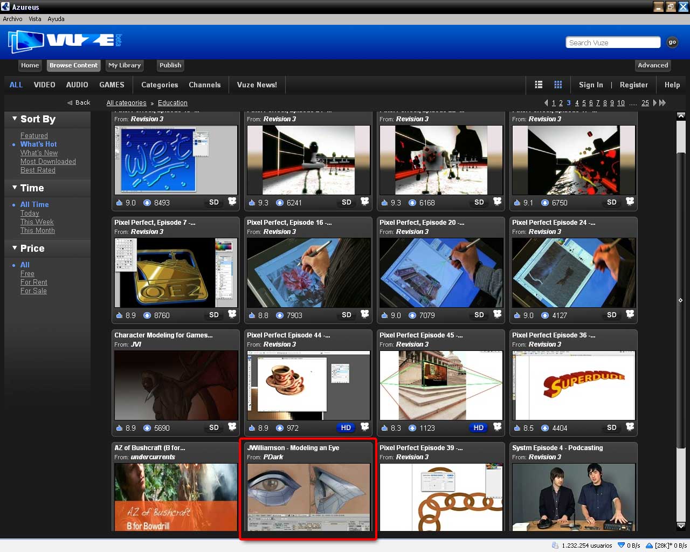Click the Vuze logo in the header
Screen dimensions: 690x552
[x=65, y=41]
